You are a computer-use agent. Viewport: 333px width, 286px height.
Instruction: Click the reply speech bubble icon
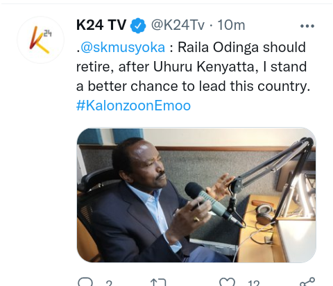point(85,282)
